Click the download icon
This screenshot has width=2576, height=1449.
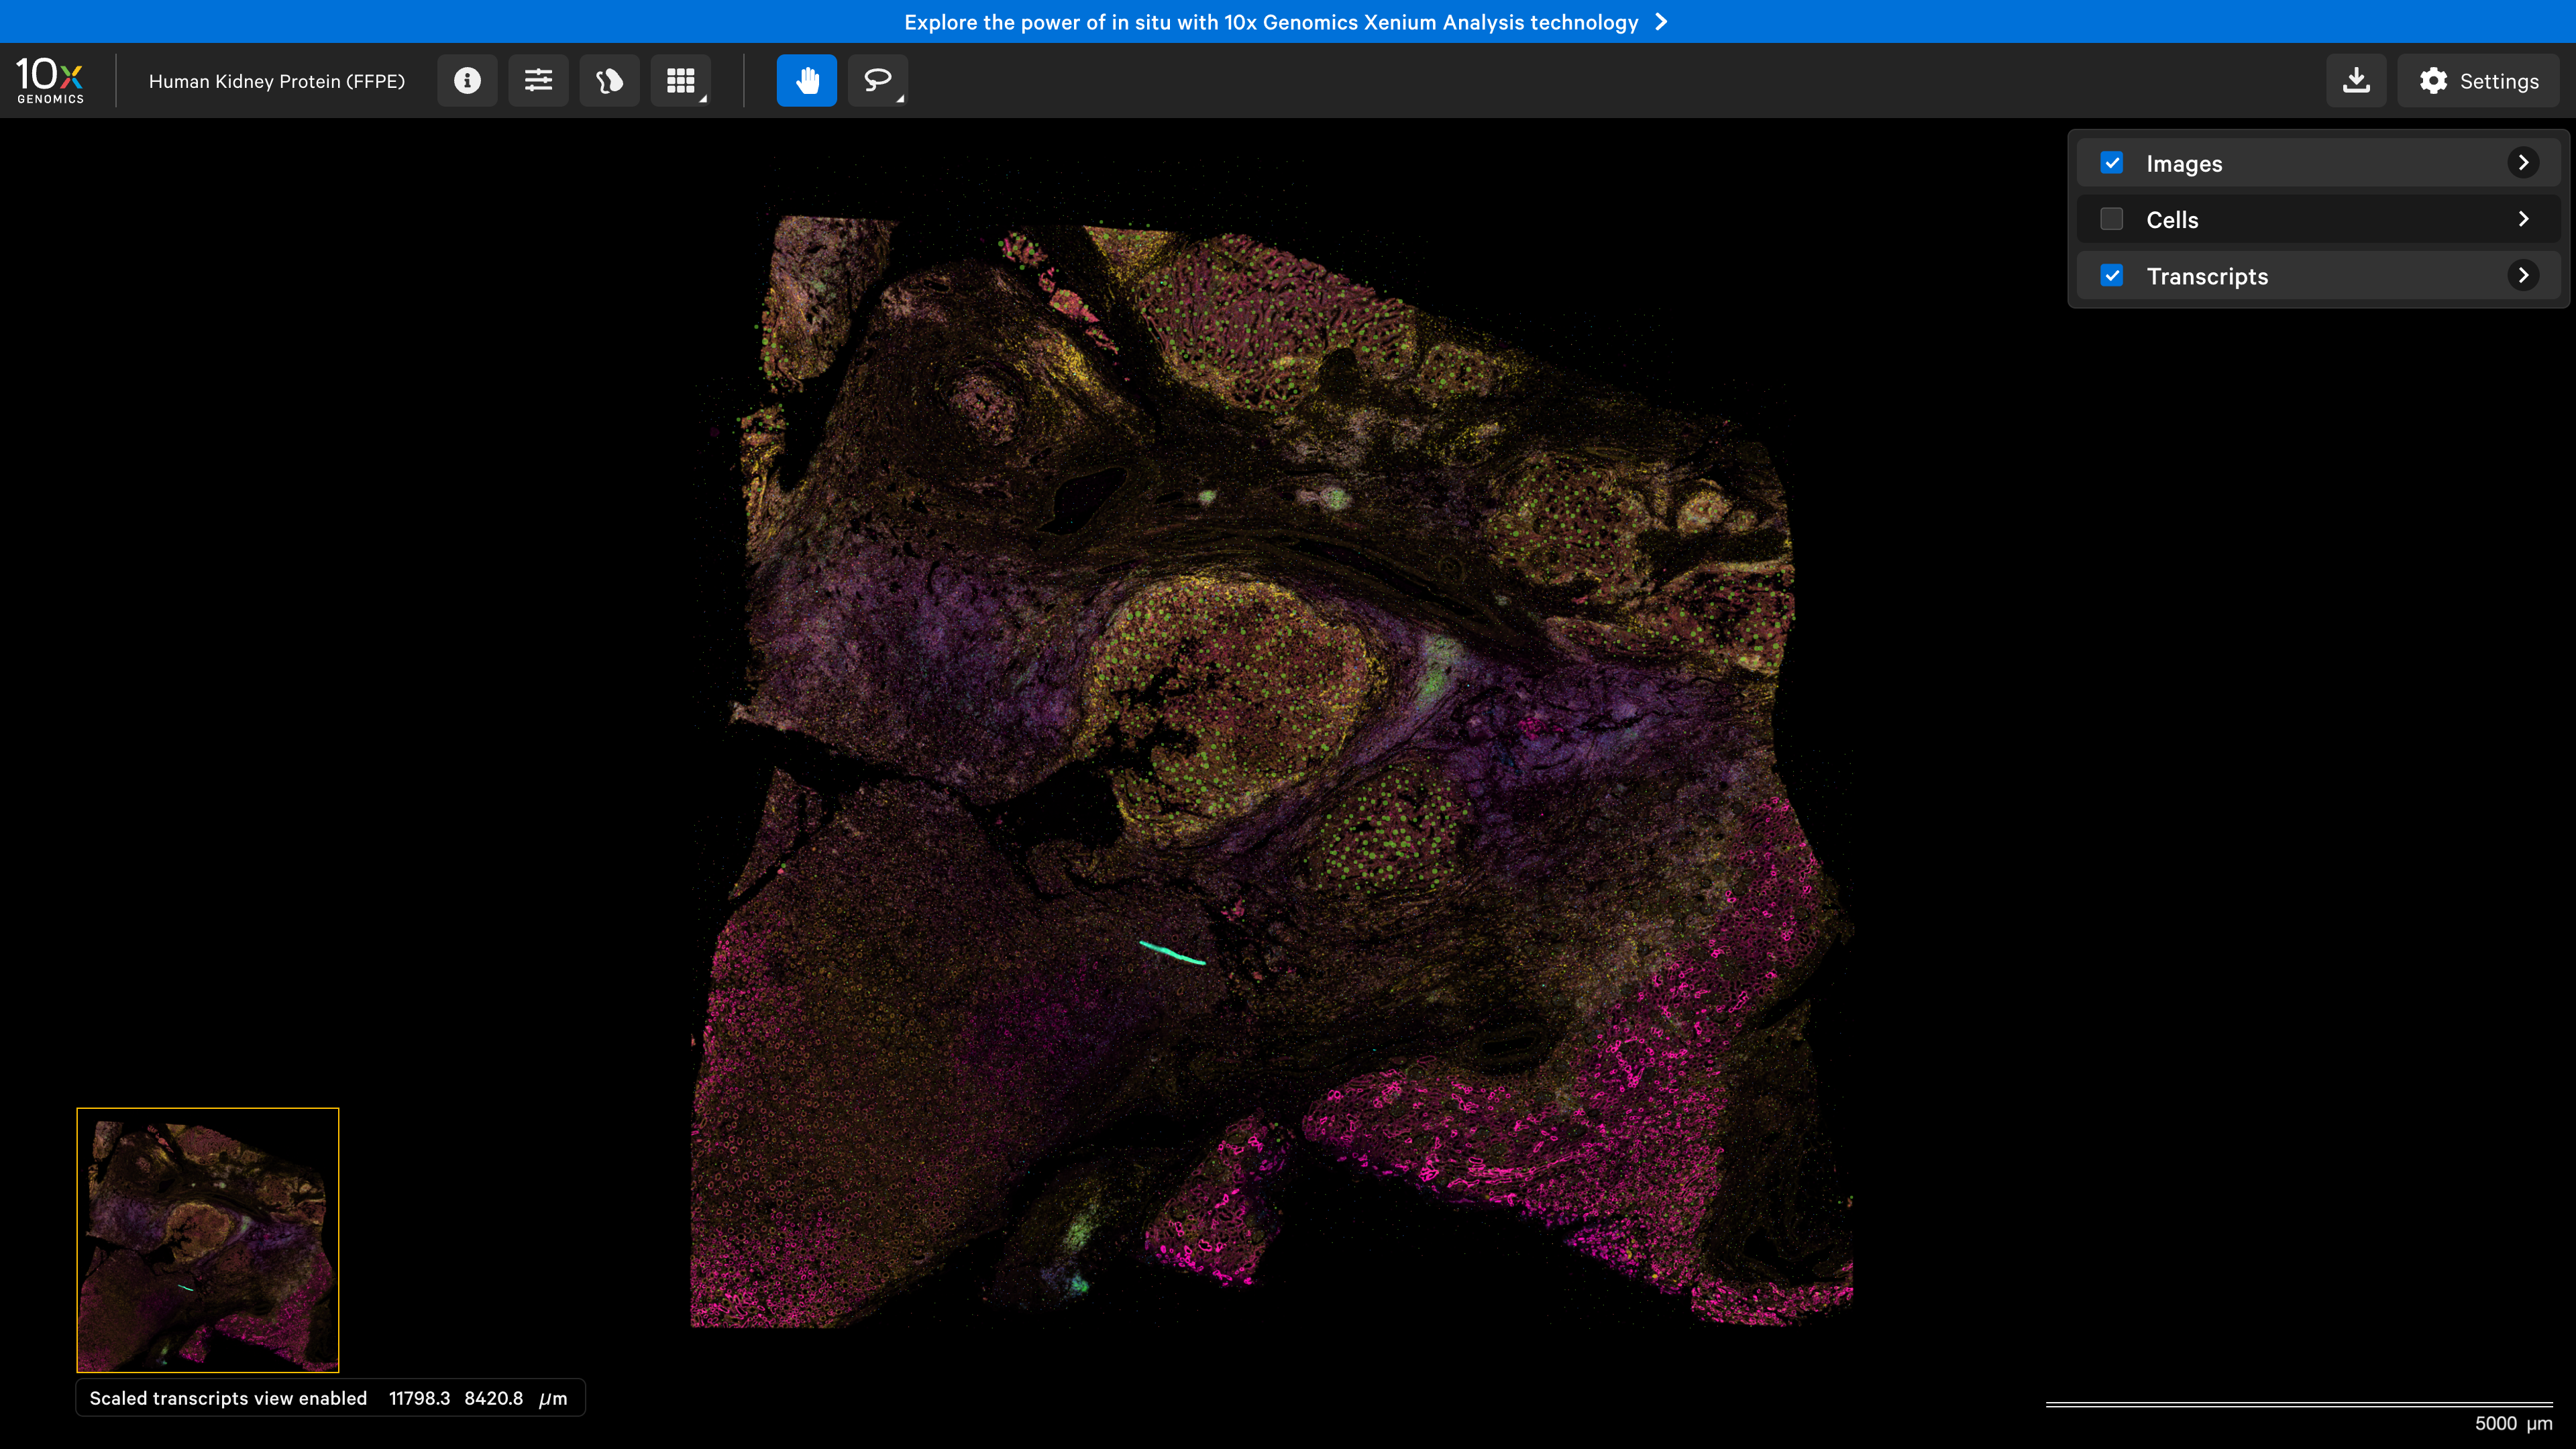pyautogui.click(x=2356, y=81)
